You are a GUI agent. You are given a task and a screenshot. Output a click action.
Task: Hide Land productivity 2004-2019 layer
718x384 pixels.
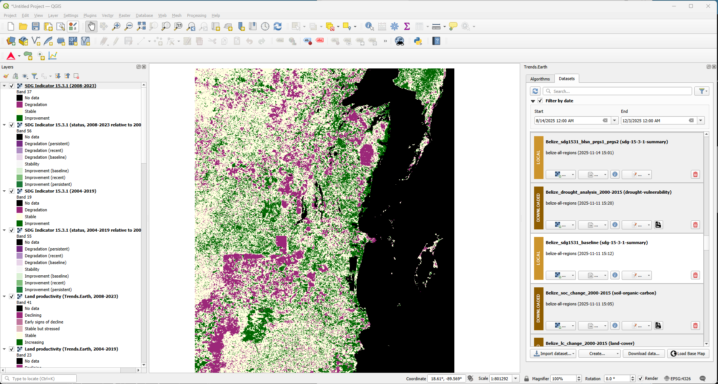(12, 349)
